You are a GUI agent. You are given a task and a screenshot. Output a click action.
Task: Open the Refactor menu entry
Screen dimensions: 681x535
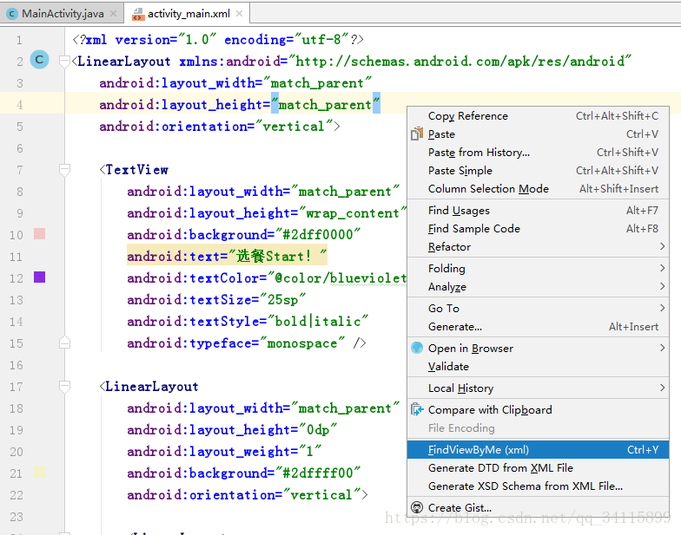tap(539, 246)
